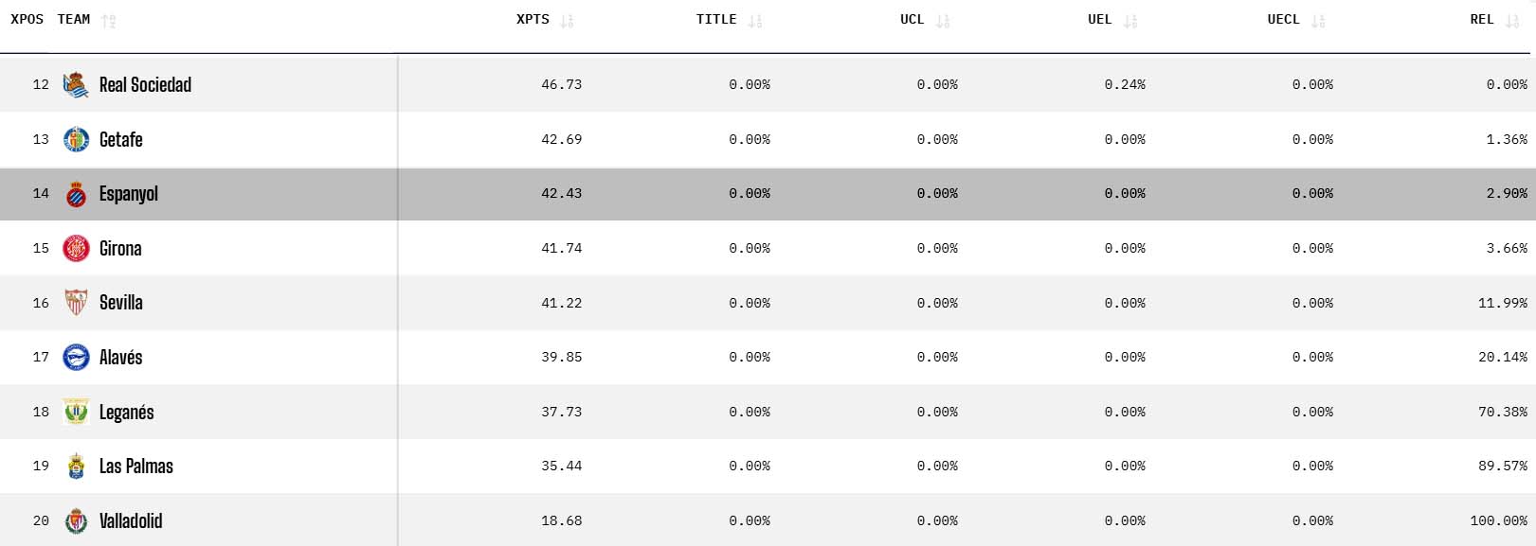Image resolution: width=1536 pixels, height=546 pixels.
Task: Click the Las Palmas club crest
Action: pyautogui.click(x=76, y=467)
